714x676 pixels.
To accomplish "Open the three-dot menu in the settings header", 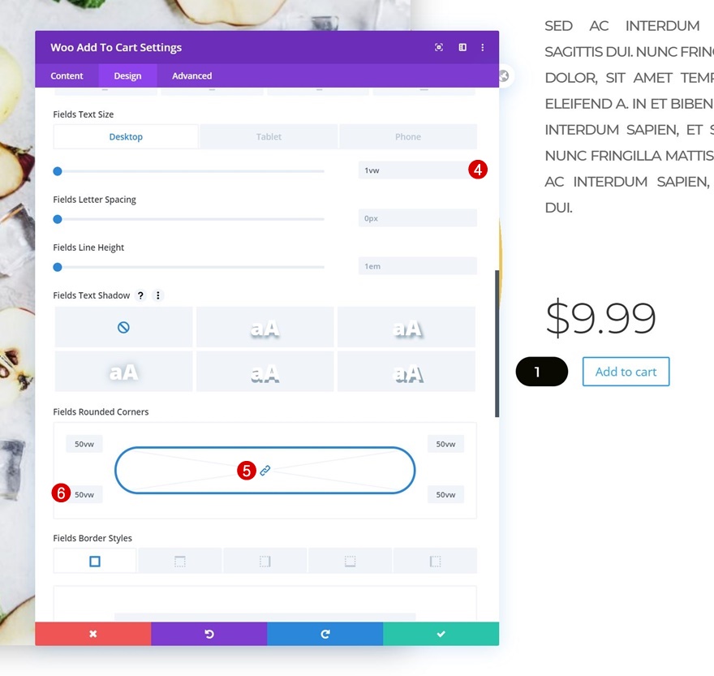I will coord(483,48).
